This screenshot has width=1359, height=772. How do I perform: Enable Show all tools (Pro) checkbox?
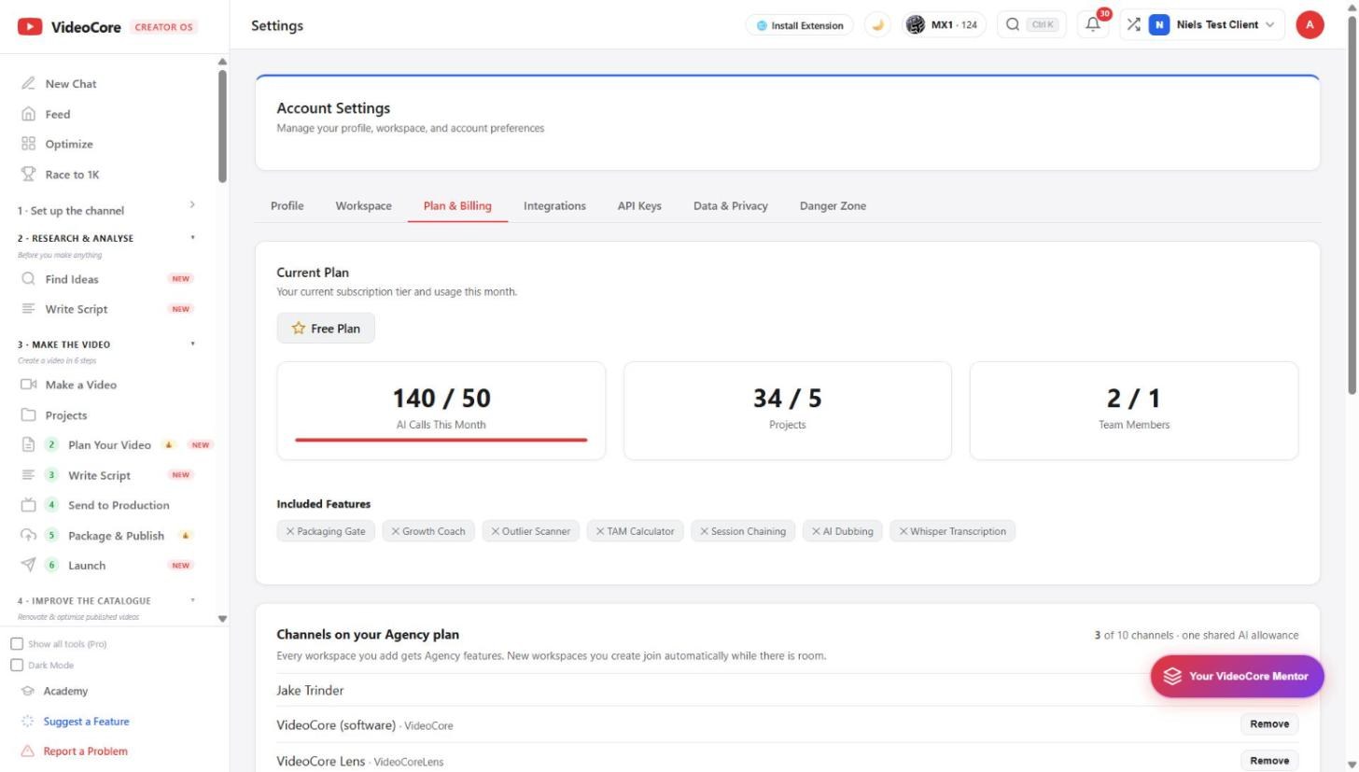coord(17,644)
